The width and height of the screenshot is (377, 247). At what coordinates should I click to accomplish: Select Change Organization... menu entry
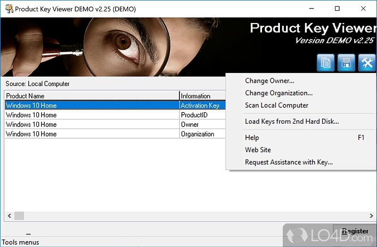coord(279,93)
